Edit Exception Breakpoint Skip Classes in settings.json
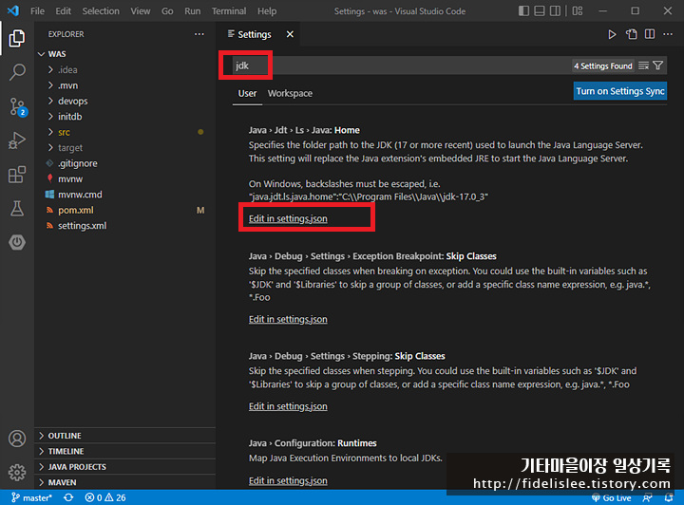 tap(288, 319)
